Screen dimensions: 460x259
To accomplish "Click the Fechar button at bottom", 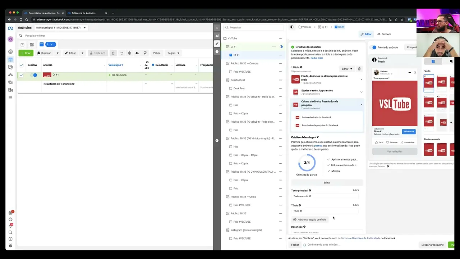I will click(295, 245).
